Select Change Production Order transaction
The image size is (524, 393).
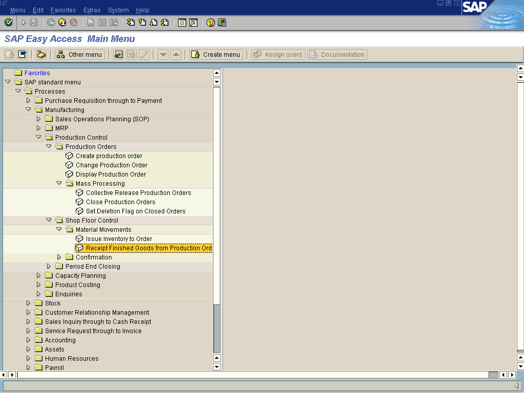(x=112, y=165)
